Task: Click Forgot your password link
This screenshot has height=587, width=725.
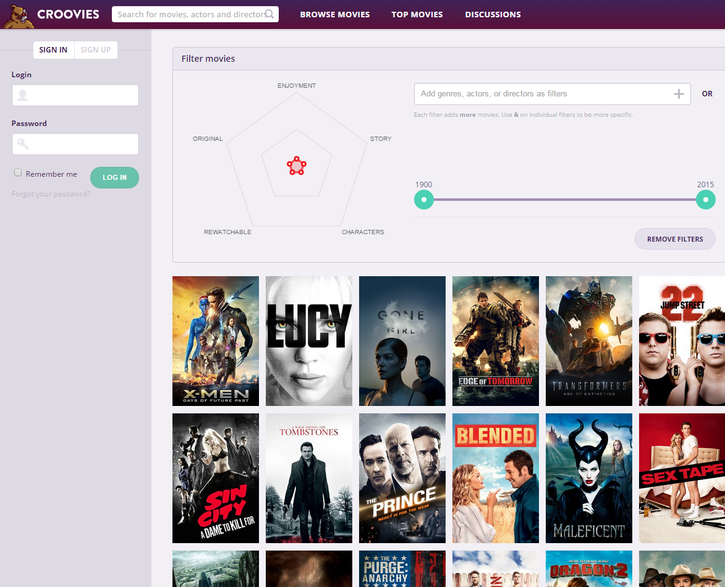Action: [x=51, y=194]
